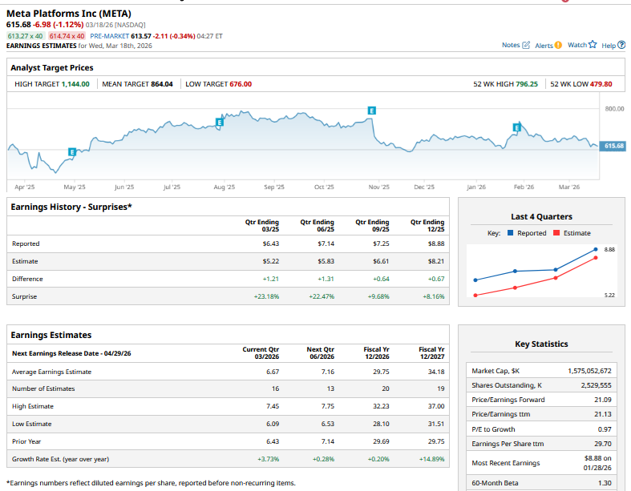Image resolution: width=631 pixels, height=491 pixels.
Task: Click the green bid size box 613.27 x 40
Action: tap(26, 36)
